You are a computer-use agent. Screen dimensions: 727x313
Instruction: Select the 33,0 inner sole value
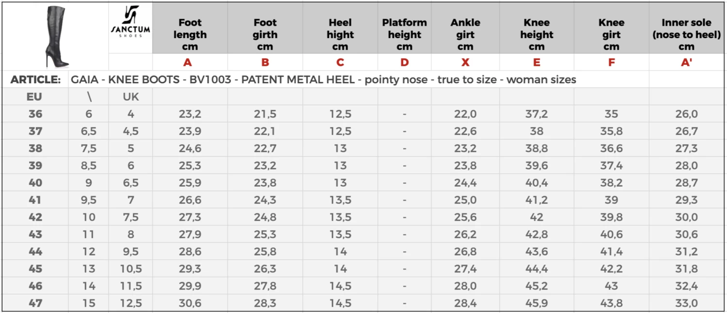(x=686, y=303)
